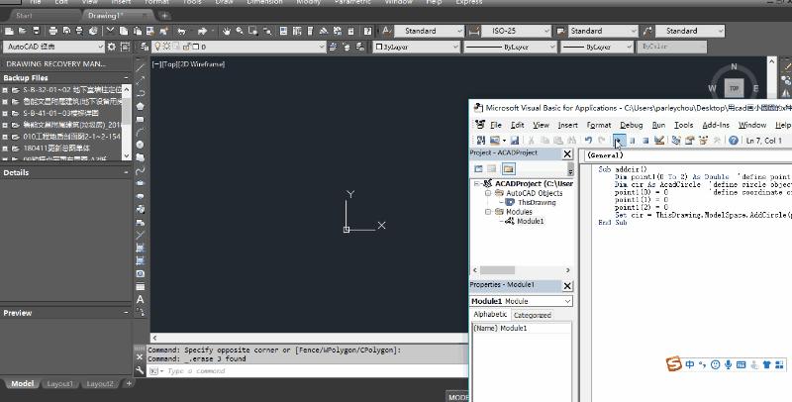Screen dimensions: 792x402
Task: Close the VBA Project pane
Action: pyautogui.click(x=567, y=153)
